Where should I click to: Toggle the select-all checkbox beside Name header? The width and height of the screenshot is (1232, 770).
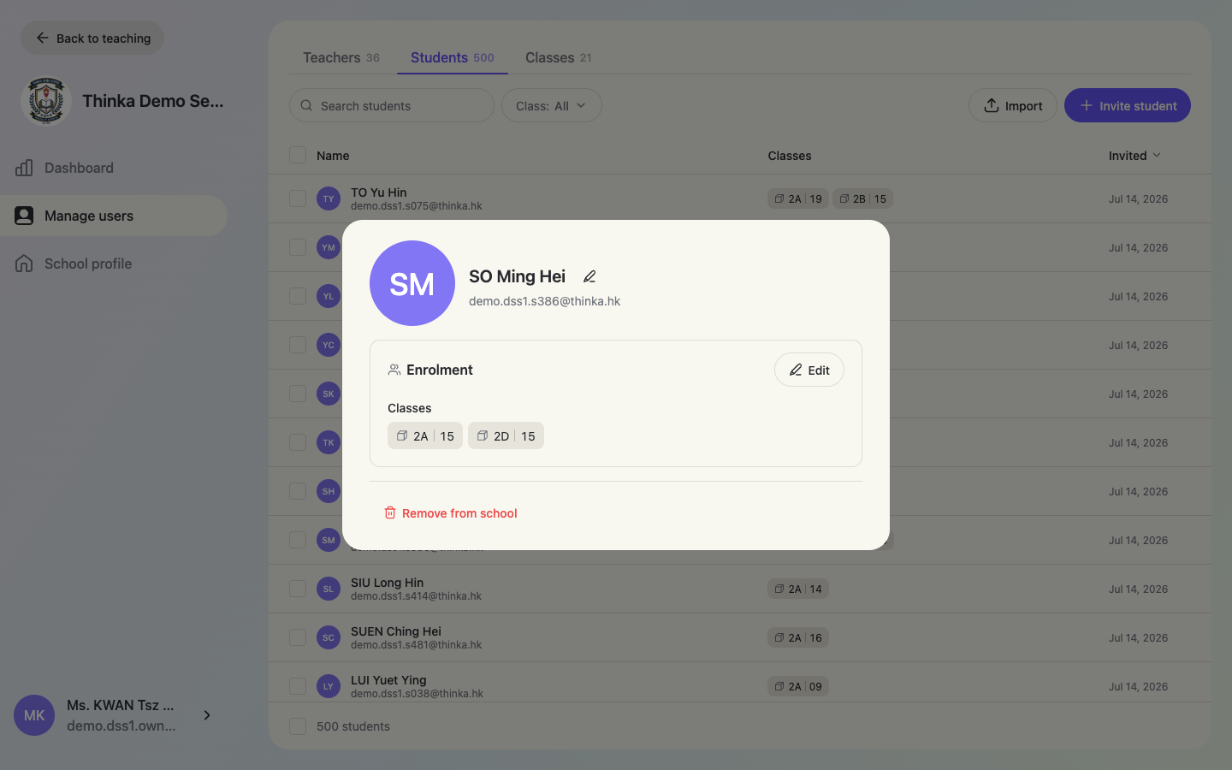(298, 155)
